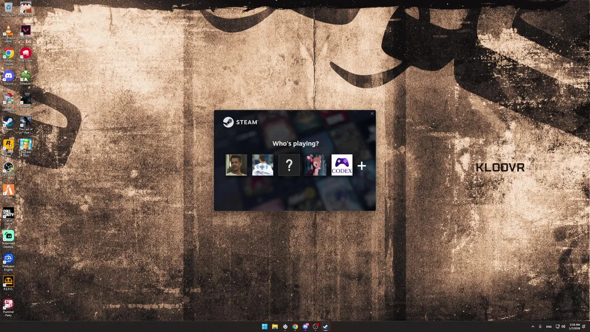Select the Riot Client desktop shortcut
590x332 pixels.
tap(26, 55)
